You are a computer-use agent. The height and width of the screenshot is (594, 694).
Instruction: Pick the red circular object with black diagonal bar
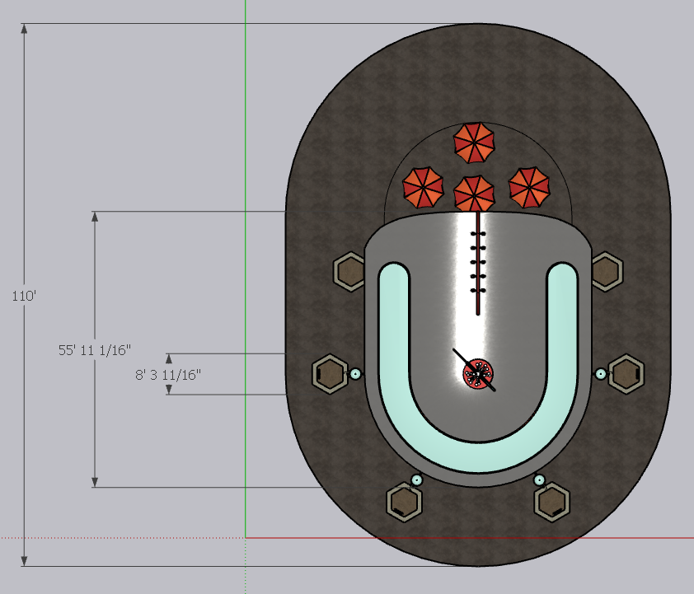(477, 374)
